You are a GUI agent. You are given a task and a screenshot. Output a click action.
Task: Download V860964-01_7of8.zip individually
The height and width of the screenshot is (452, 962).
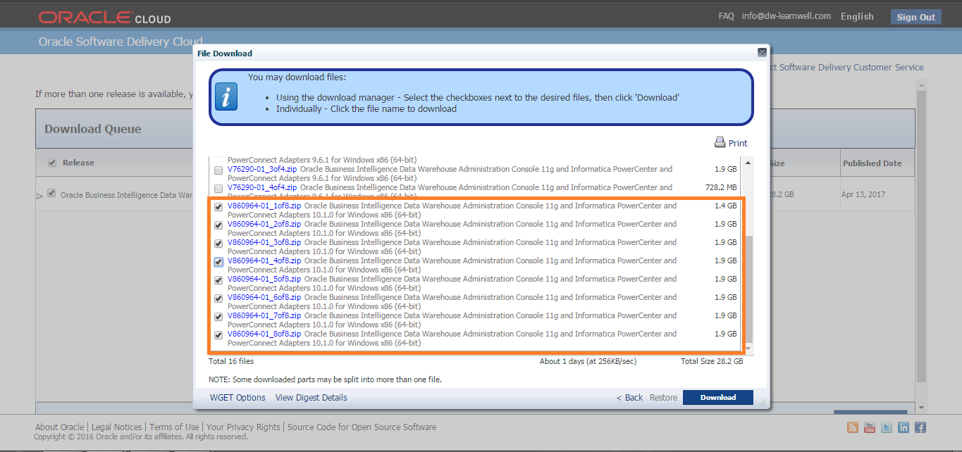click(264, 316)
